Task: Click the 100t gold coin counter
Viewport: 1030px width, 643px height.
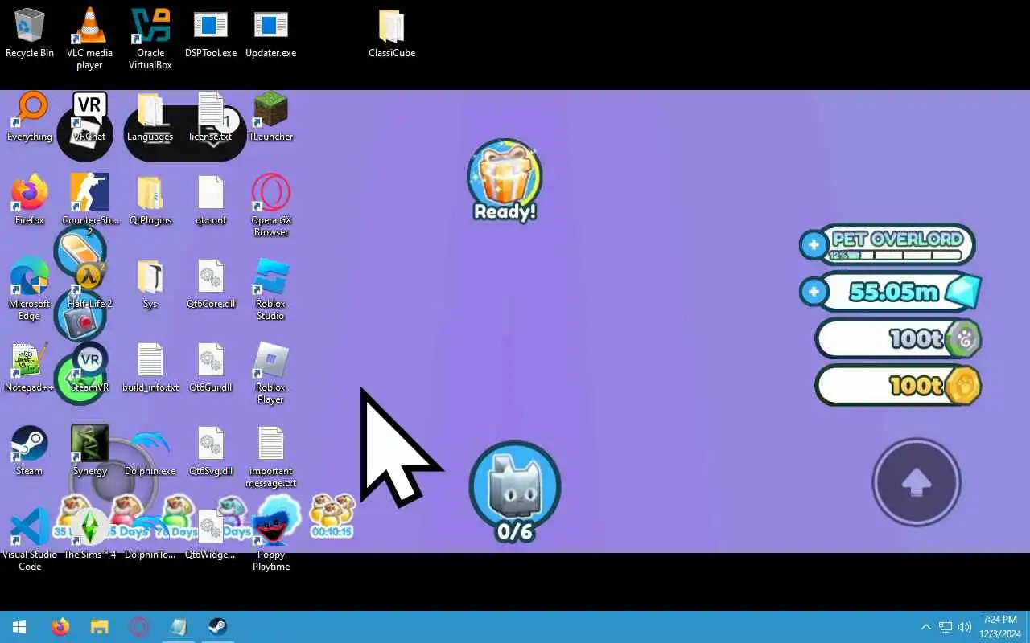Action: point(899,386)
